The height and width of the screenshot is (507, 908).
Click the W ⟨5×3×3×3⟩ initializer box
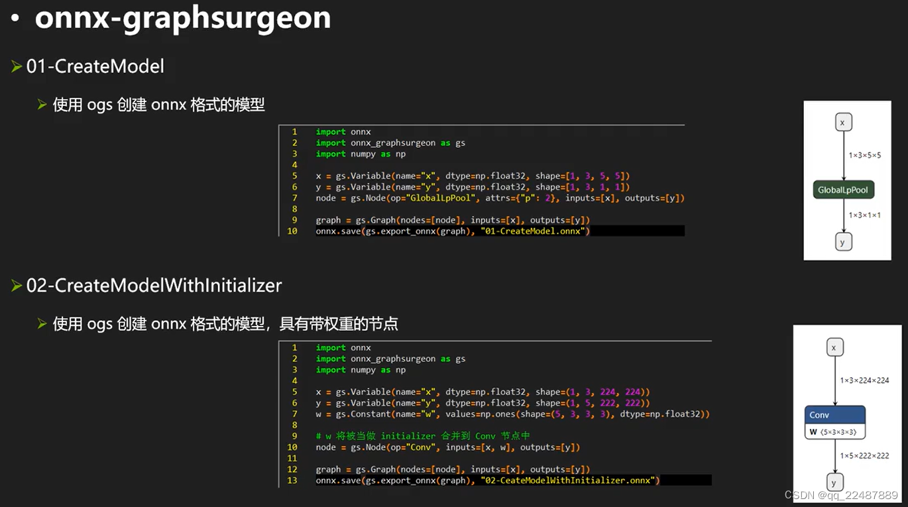[x=835, y=432]
